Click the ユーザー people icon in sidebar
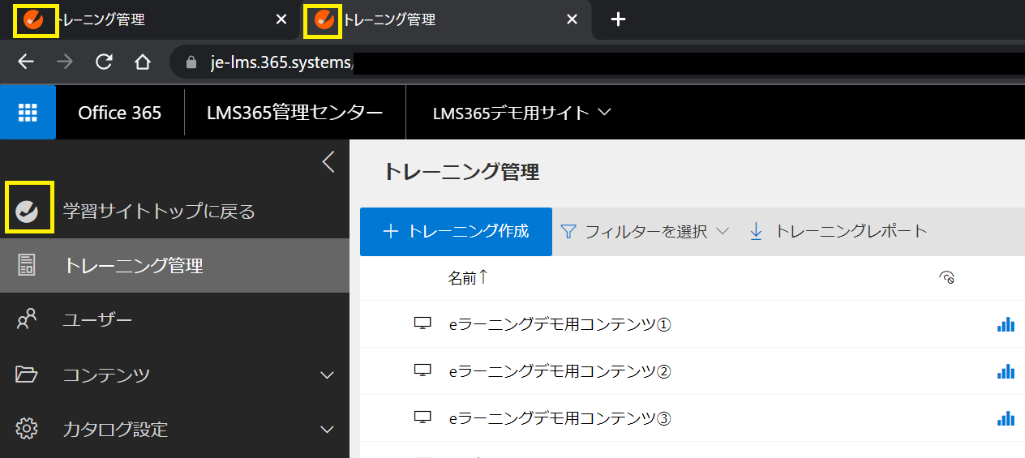This screenshot has height=458, width=1025. tap(27, 319)
